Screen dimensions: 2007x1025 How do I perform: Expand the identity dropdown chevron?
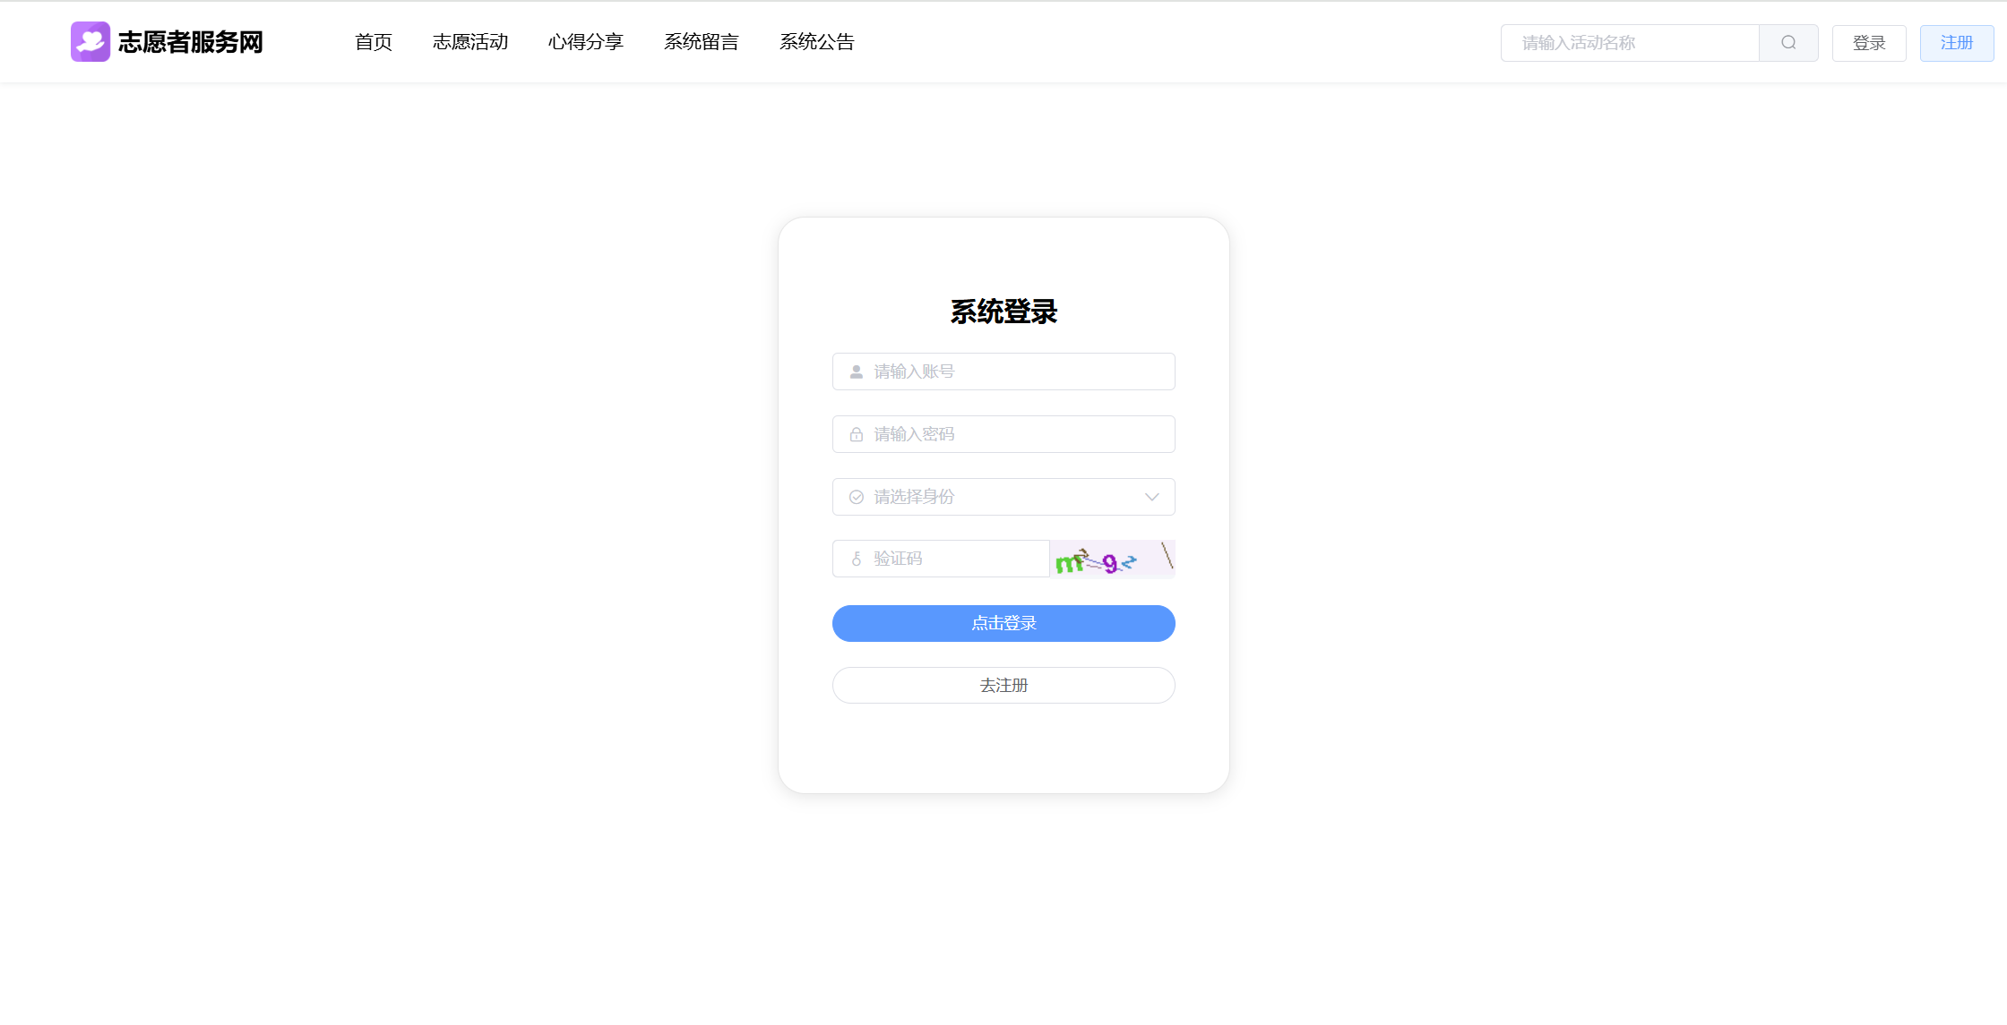(x=1152, y=497)
